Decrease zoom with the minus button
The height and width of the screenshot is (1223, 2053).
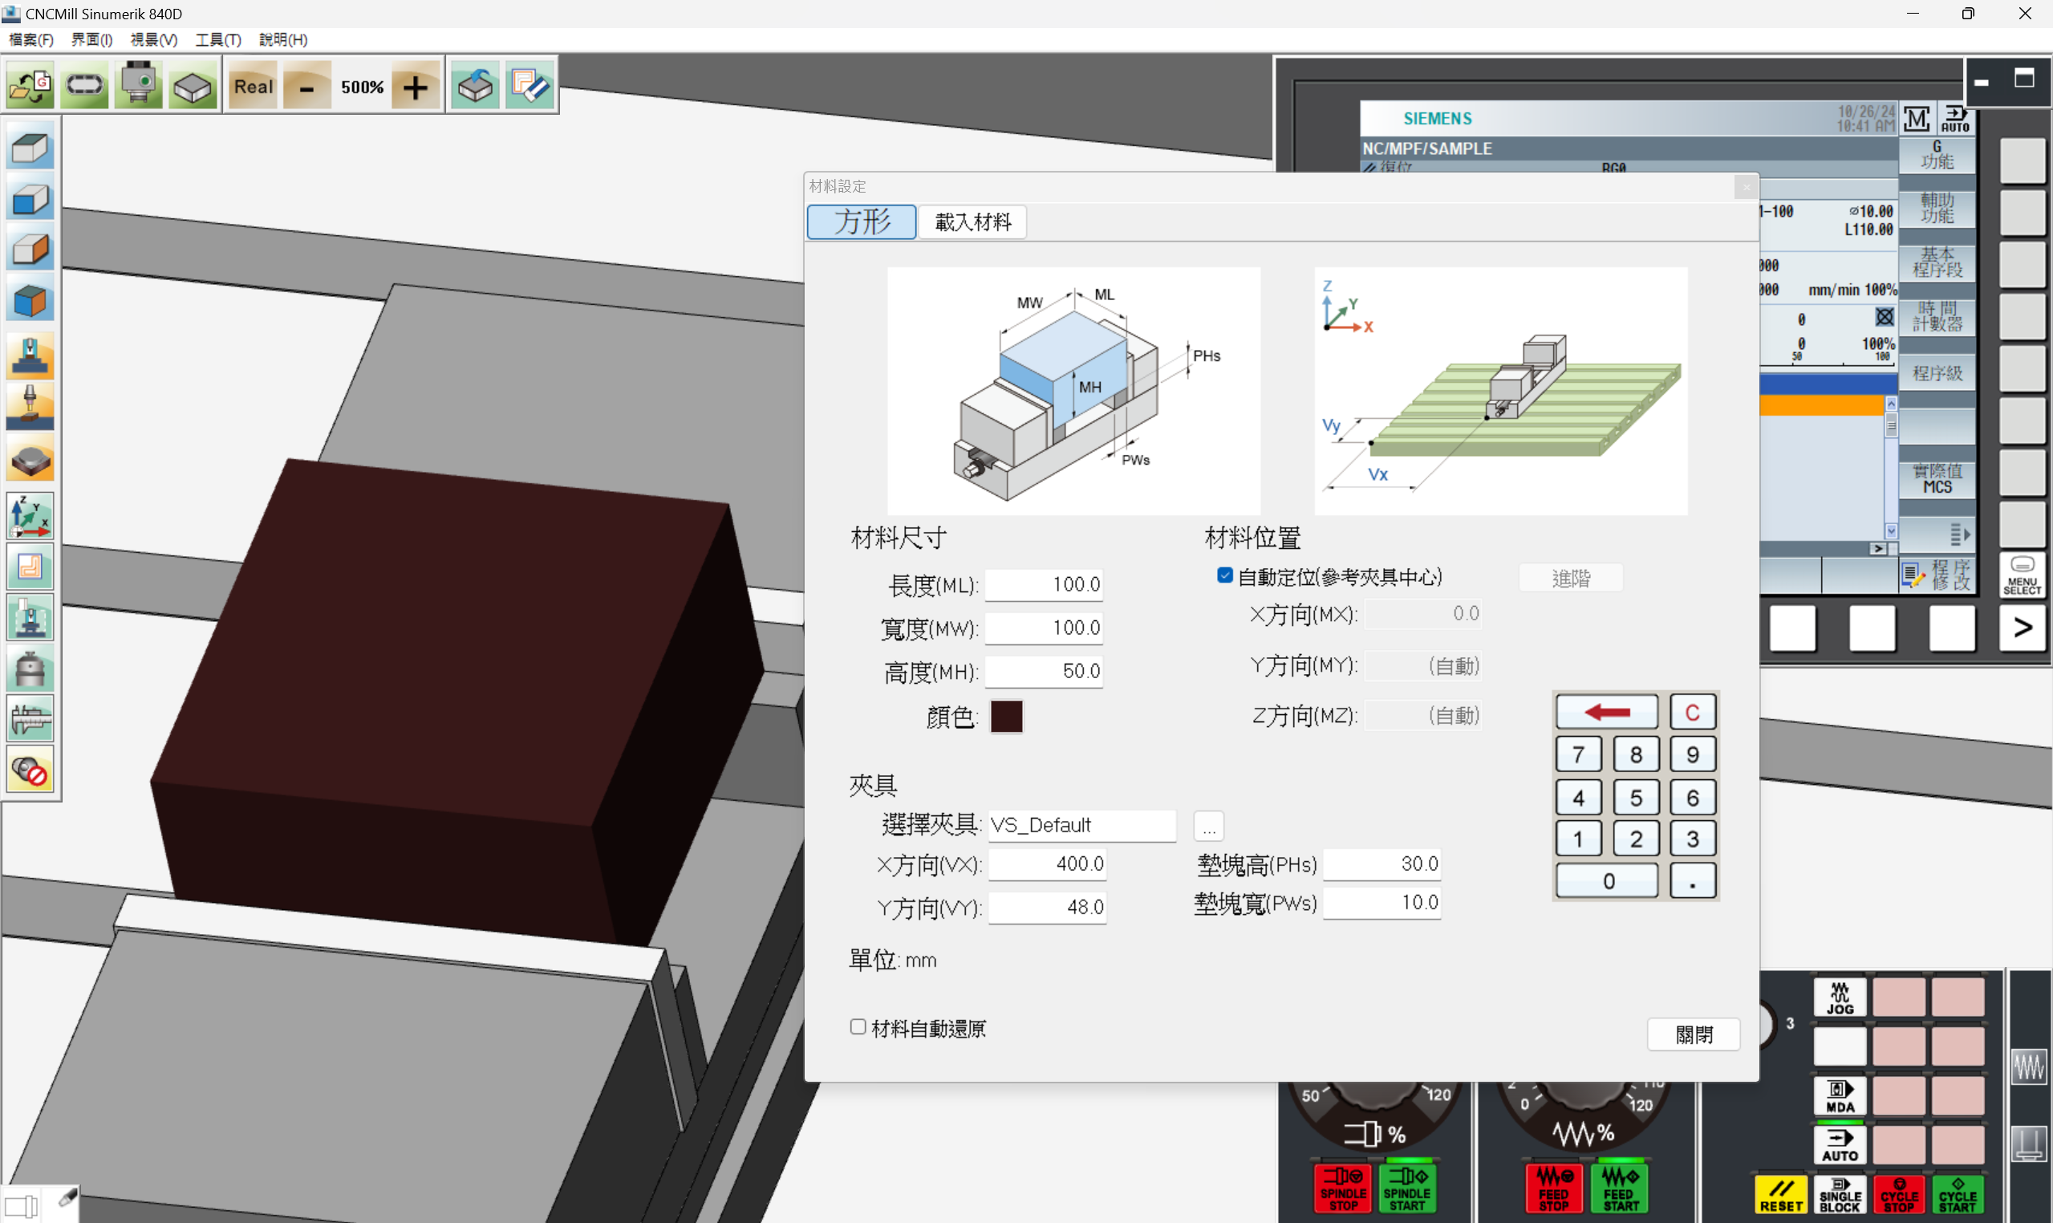pyautogui.click(x=306, y=86)
